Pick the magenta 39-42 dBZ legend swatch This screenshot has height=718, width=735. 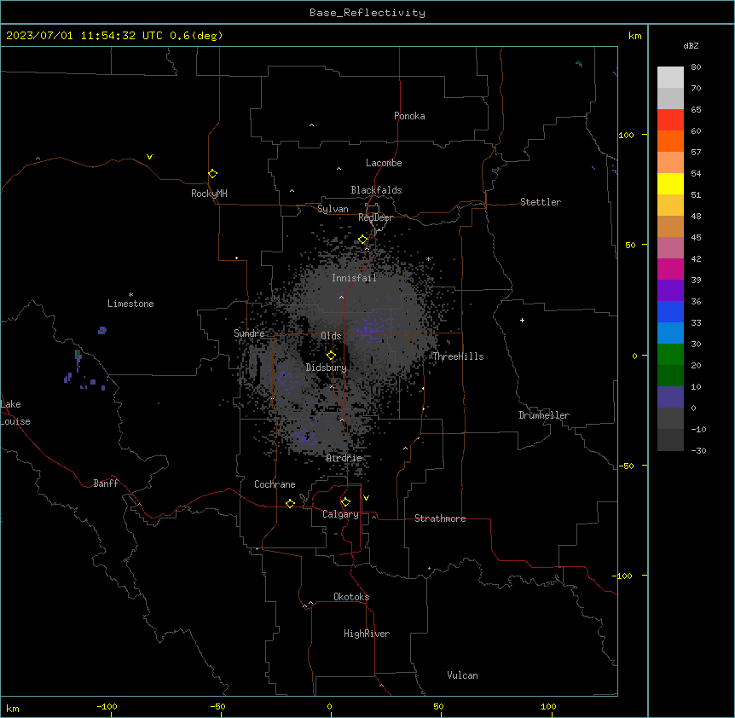670,269
